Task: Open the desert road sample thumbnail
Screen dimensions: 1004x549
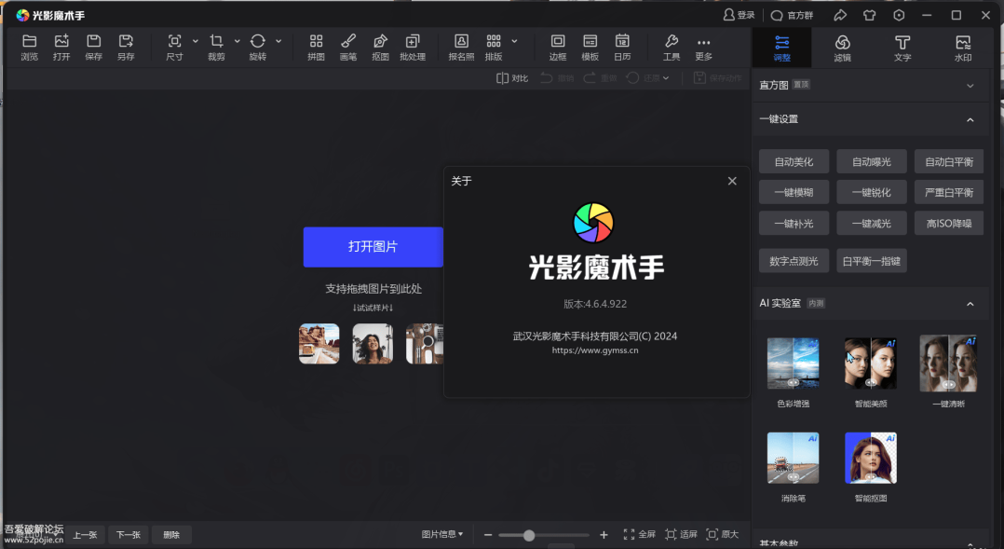Action: pyautogui.click(x=319, y=344)
